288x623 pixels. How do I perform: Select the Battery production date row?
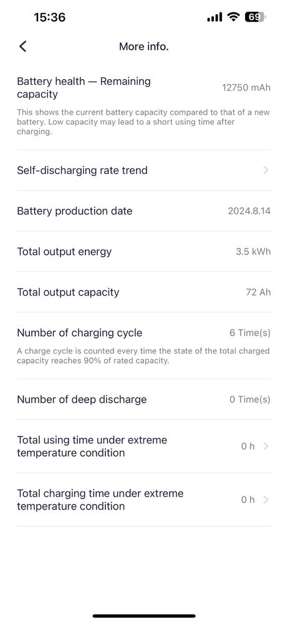[x=144, y=211]
